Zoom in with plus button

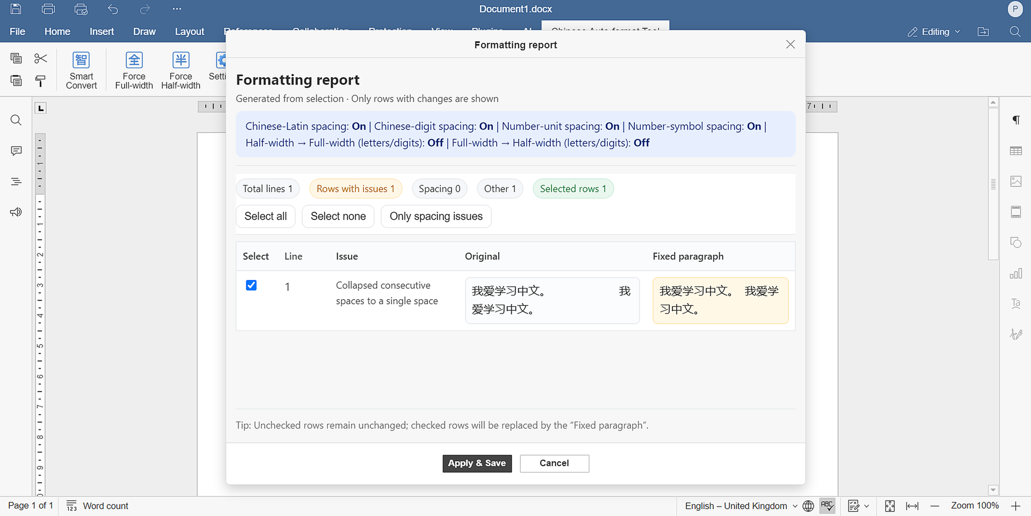(x=1015, y=506)
